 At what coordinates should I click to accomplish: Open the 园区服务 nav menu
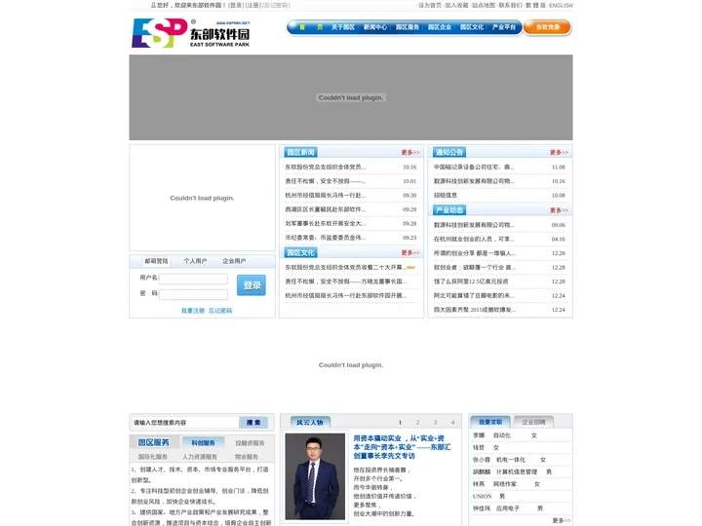pyautogui.click(x=408, y=27)
